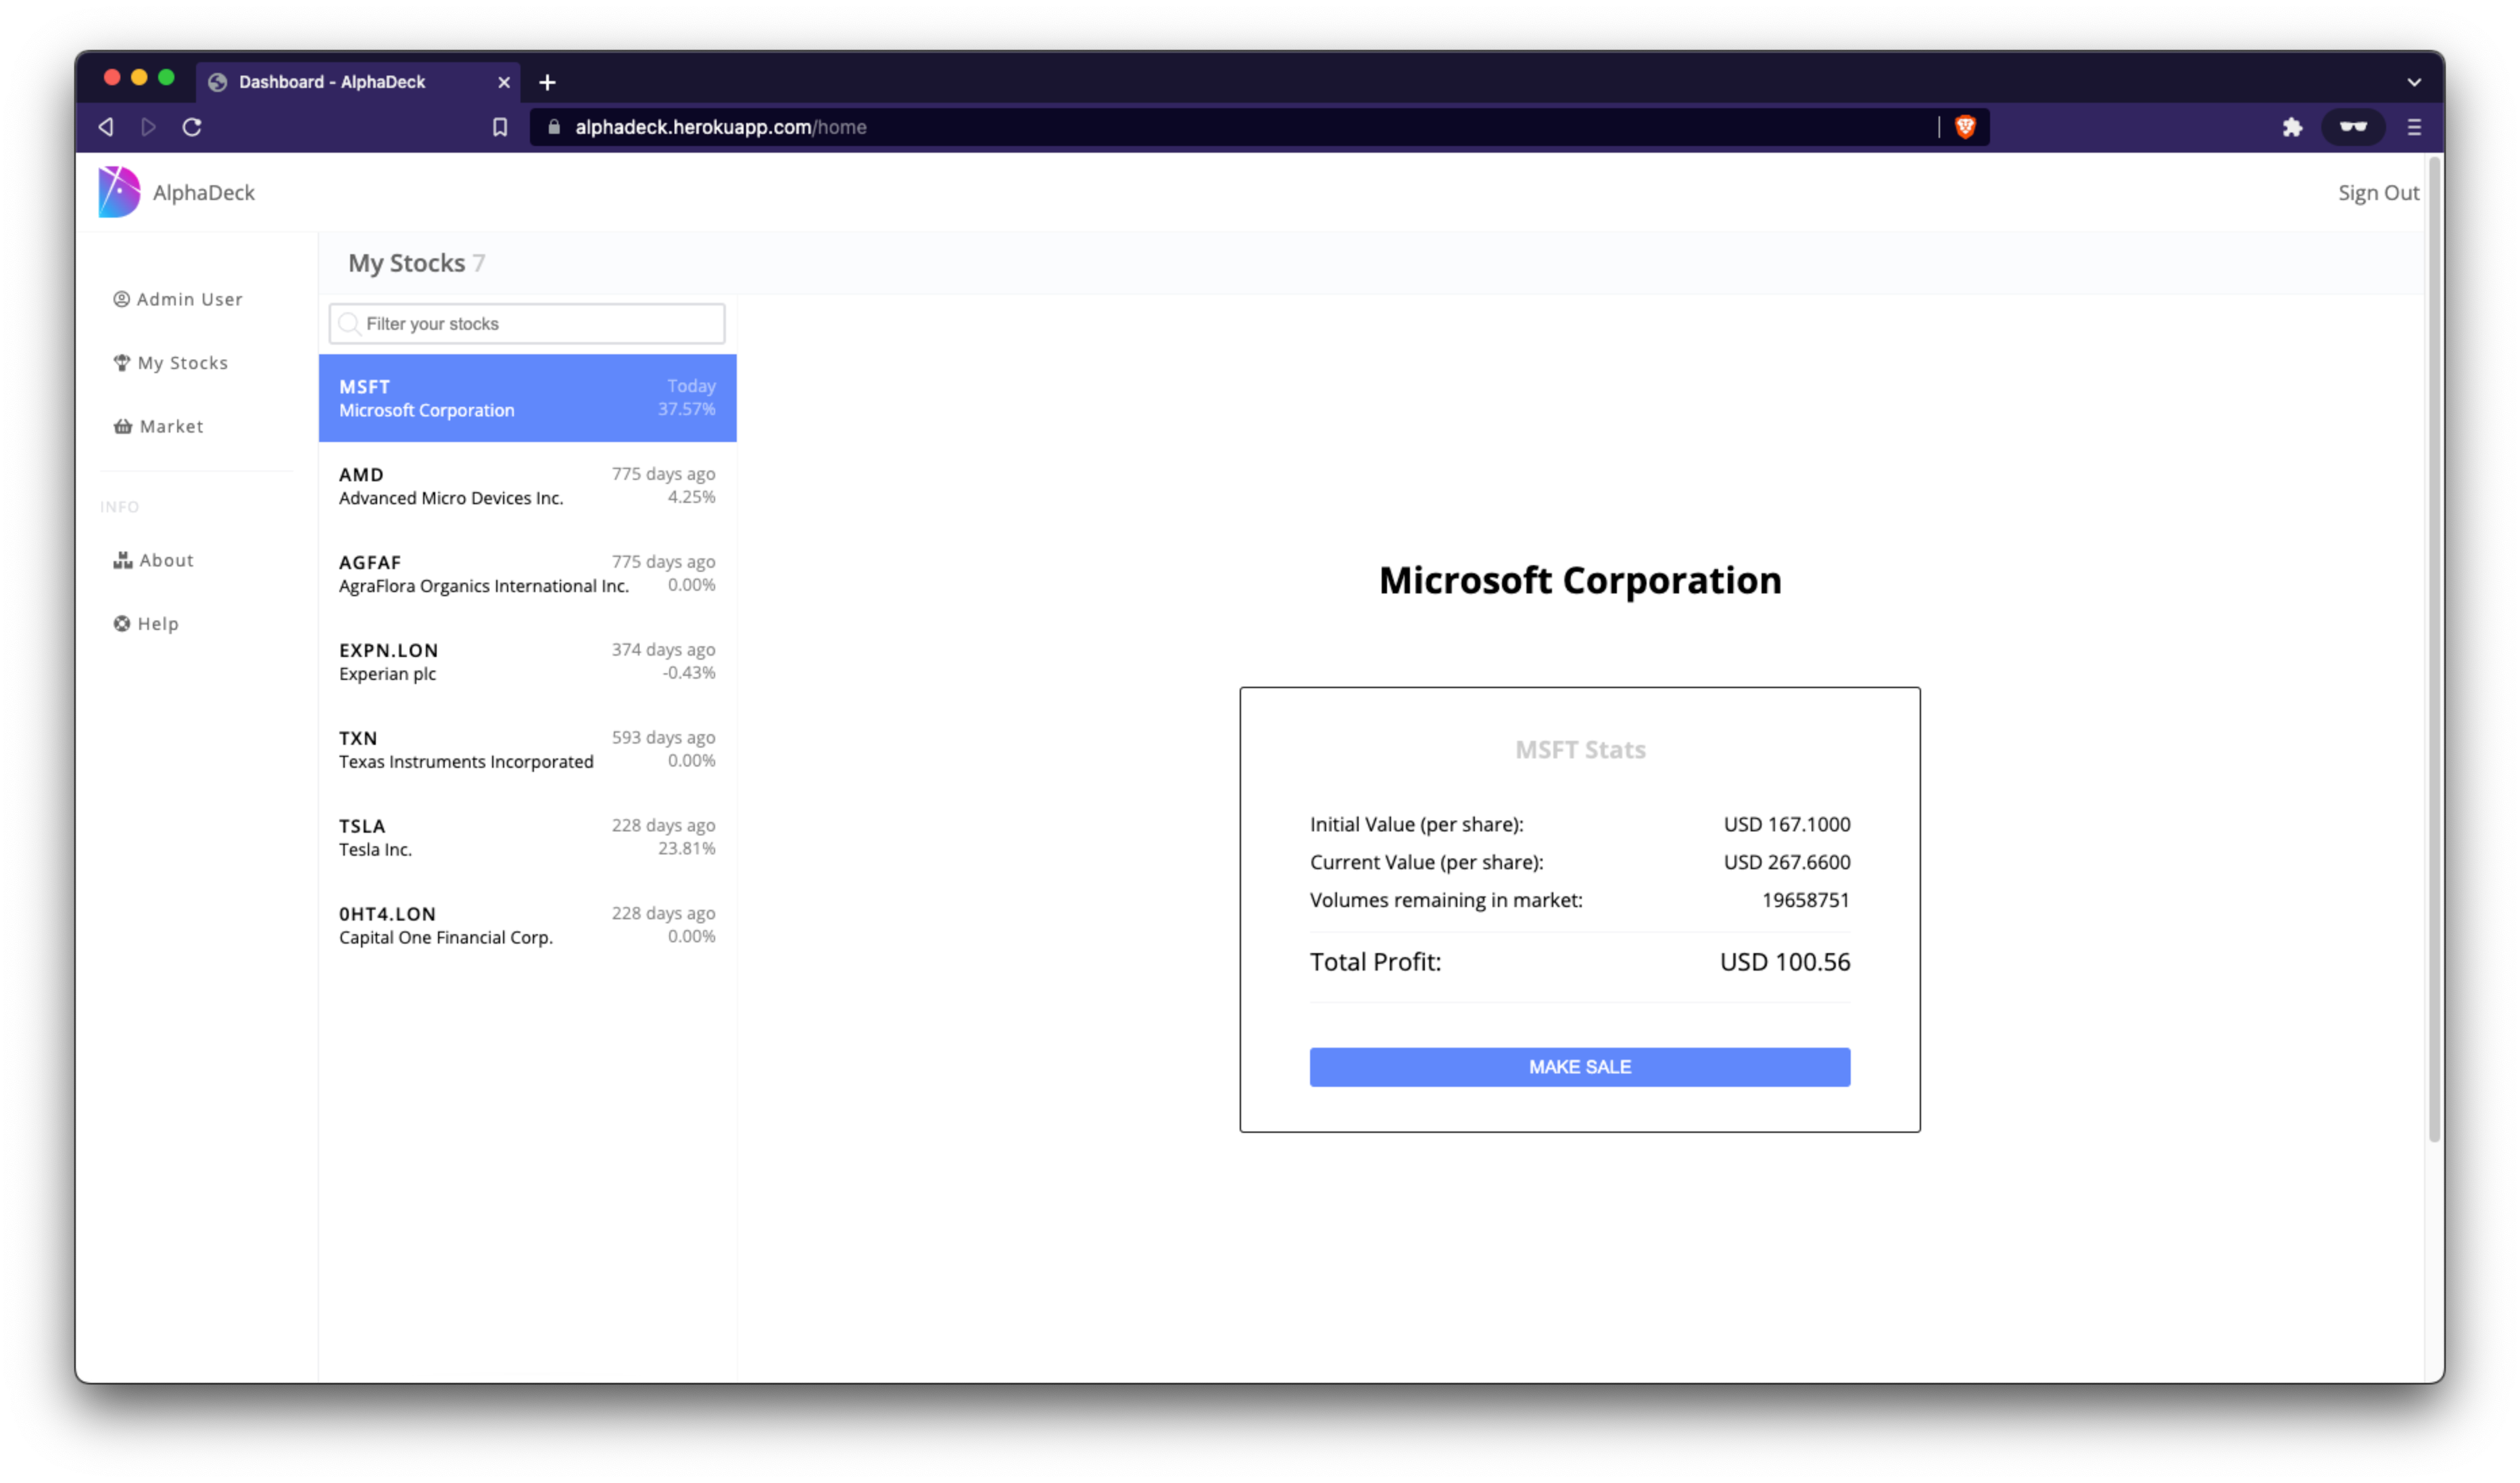Click the My Stocks sidebar icon

click(122, 363)
